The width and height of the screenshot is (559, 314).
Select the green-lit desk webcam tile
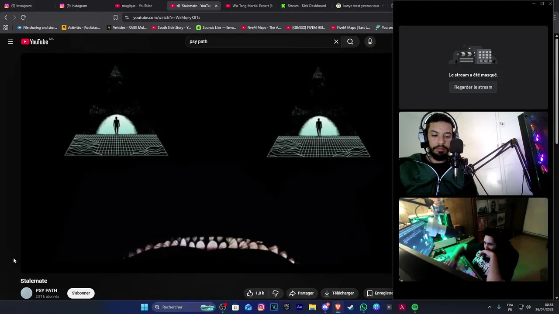473,240
